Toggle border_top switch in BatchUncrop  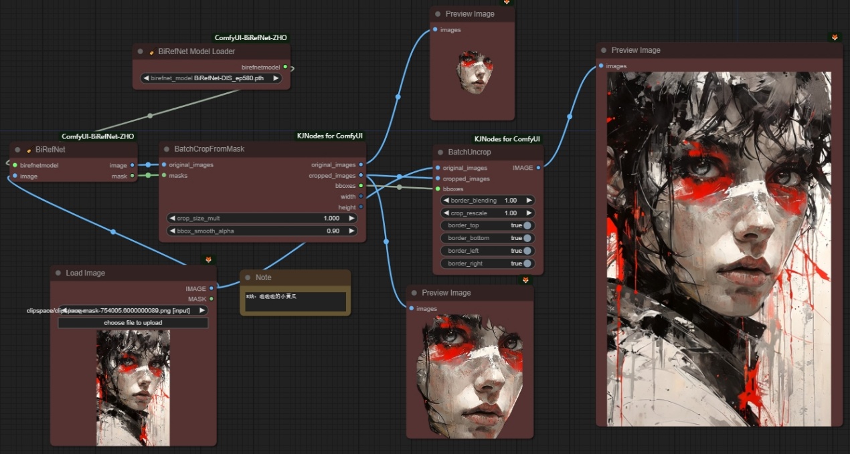(527, 225)
